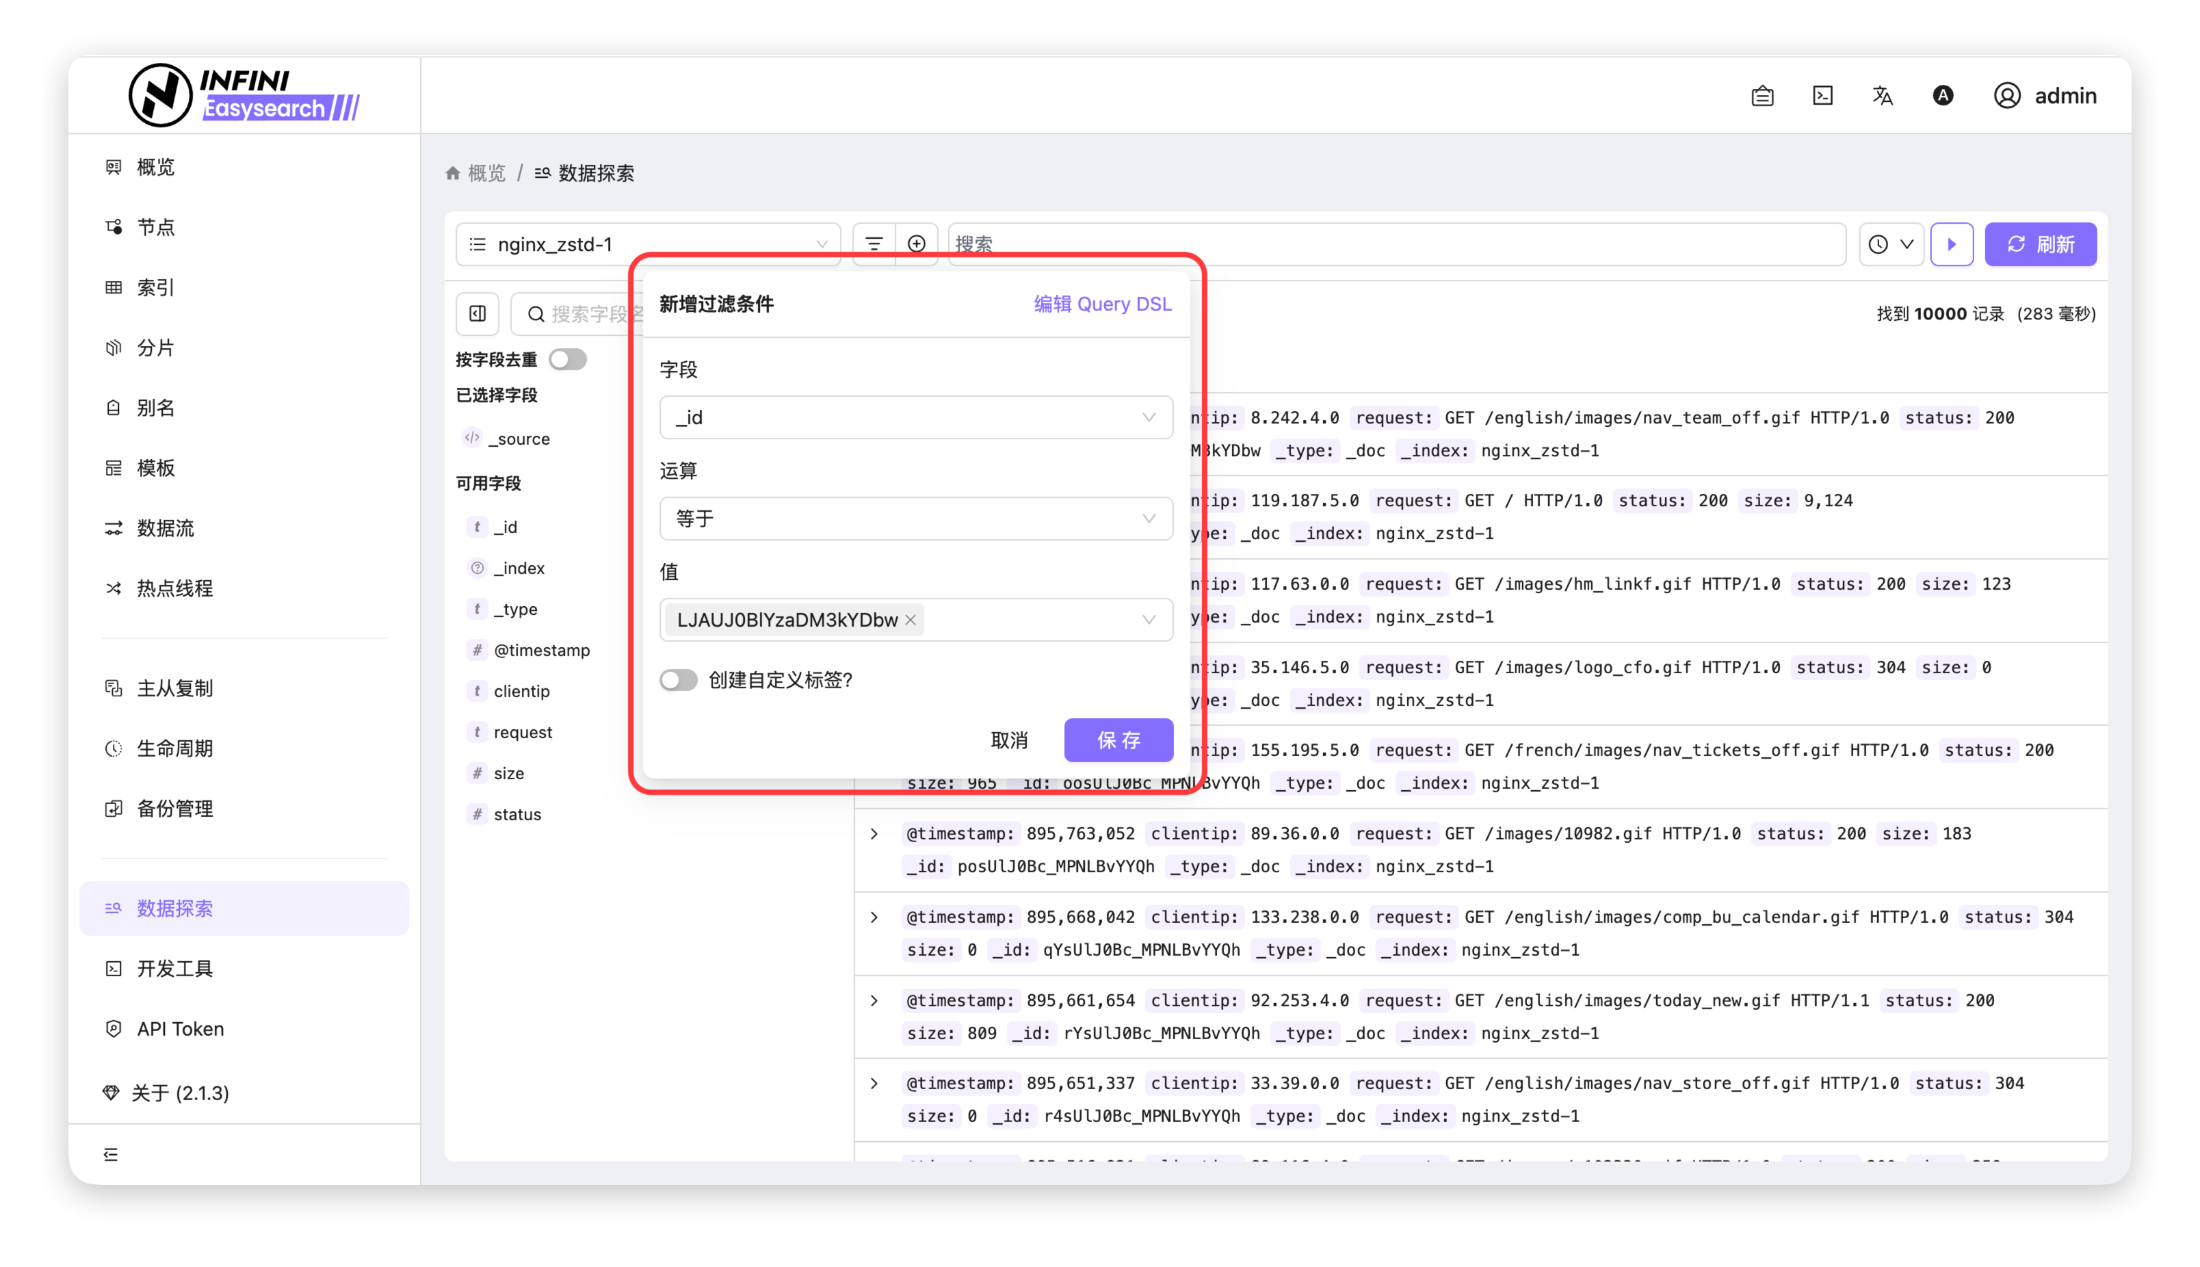Viewport: 2200px width, 1267px height.
Task: Click the run query play button
Action: point(1951,244)
